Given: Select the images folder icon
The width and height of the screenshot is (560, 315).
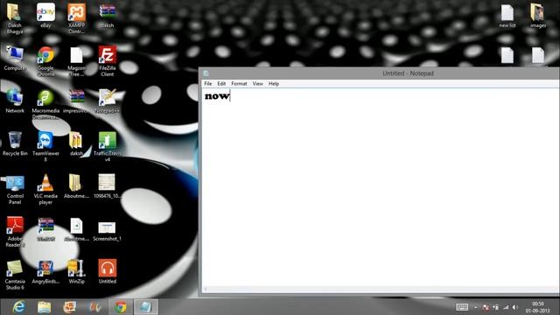Looking at the screenshot, I should 537,16.
